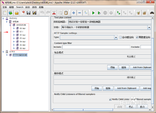The width and height of the screenshot is (156, 113).
Task: Open the HTTP Sampler Type dropdown
Action: (x=116, y=37)
